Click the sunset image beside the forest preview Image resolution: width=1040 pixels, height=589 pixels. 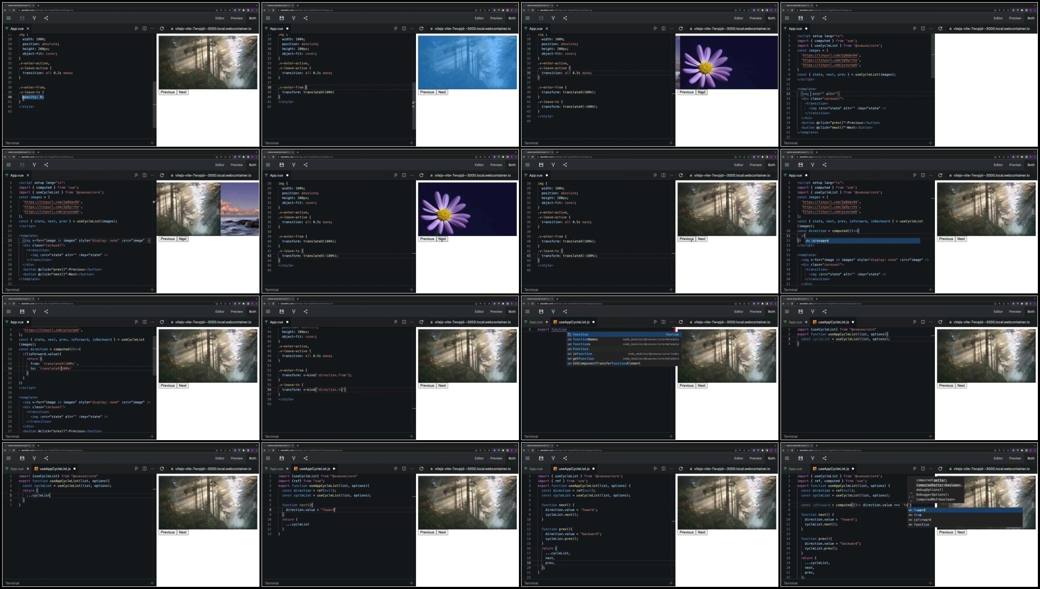[x=240, y=209]
